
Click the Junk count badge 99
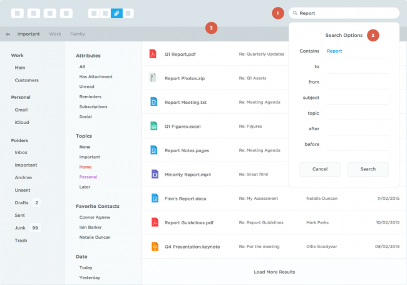click(x=35, y=228)
